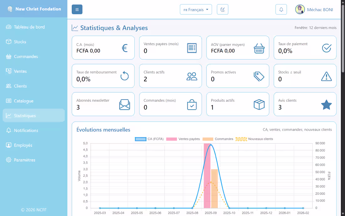
Task: Click the warning triangle on Stocks ≤ seuil
Action: point(326,76)
